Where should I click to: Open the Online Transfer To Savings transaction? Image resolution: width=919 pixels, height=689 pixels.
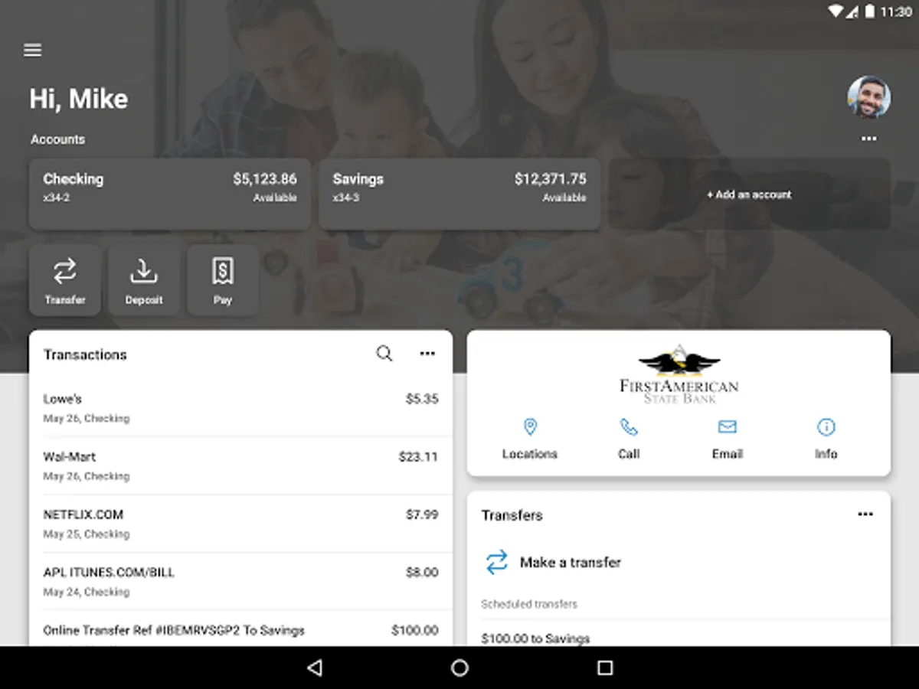pyautogui.click(x=240, y=629)
